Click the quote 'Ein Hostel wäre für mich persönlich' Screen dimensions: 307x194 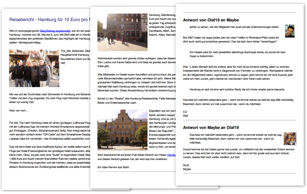[237, 54]
